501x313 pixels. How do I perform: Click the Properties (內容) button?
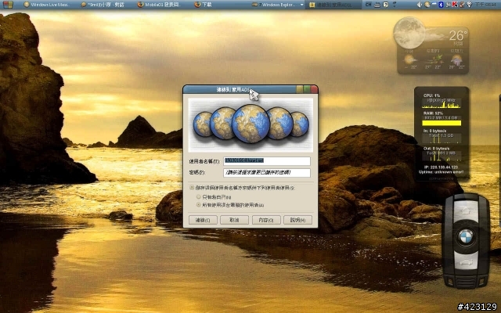coord(266,220)
